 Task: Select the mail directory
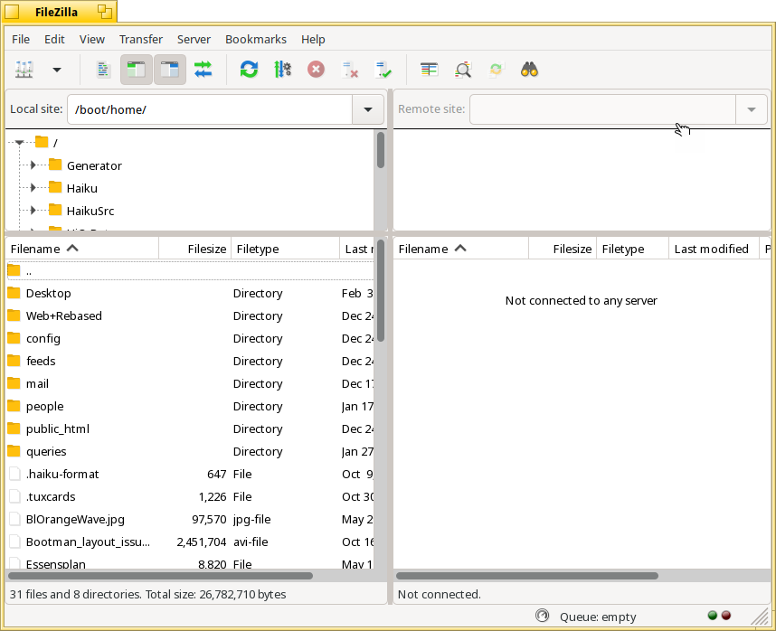coord(190,383)
